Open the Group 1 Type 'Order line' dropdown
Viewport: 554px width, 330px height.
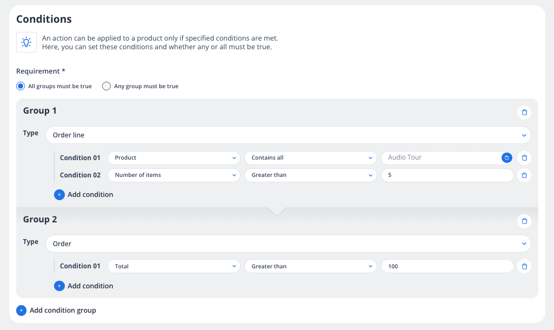[x=288, y=135]
